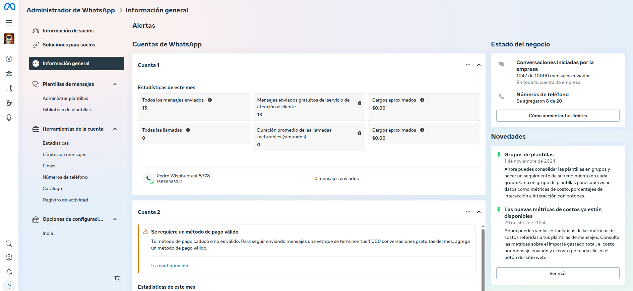Screen dimensions: 633x291
Task: Toggle the sidebar collapse panel icon
Action: tap(117, 279)
